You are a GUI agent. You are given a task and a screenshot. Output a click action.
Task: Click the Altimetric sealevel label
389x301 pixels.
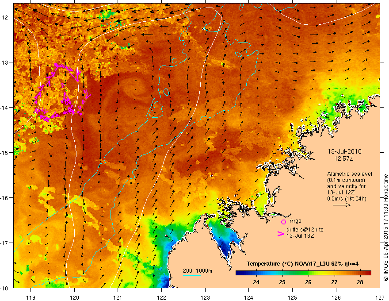tap(350, 174)
